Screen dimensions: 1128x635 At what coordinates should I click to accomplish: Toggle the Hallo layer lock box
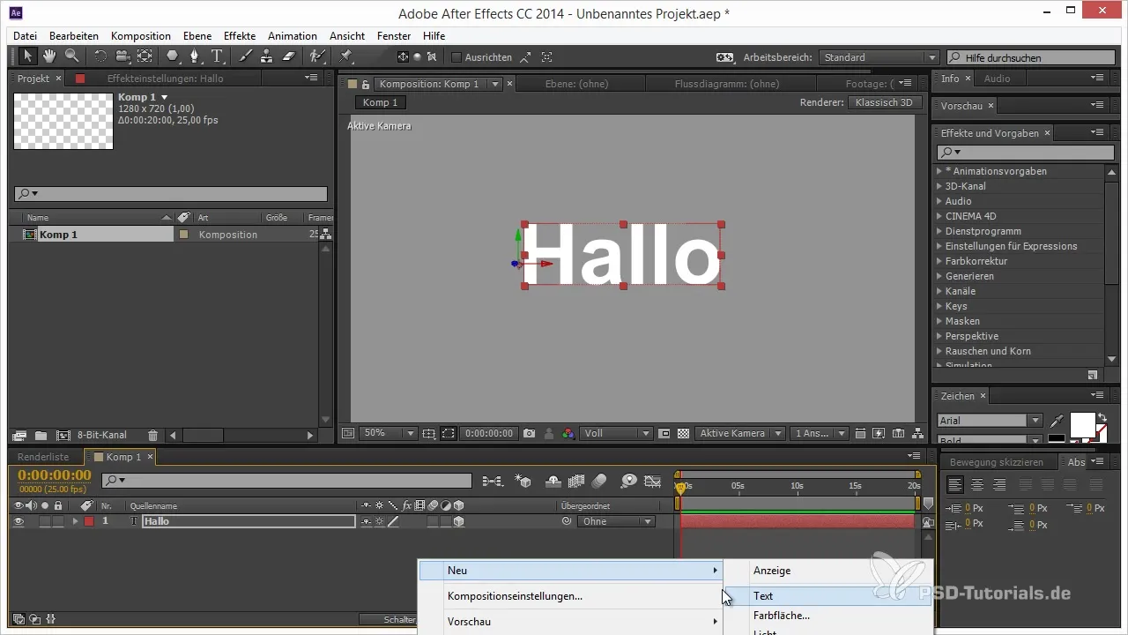(58, 521)
